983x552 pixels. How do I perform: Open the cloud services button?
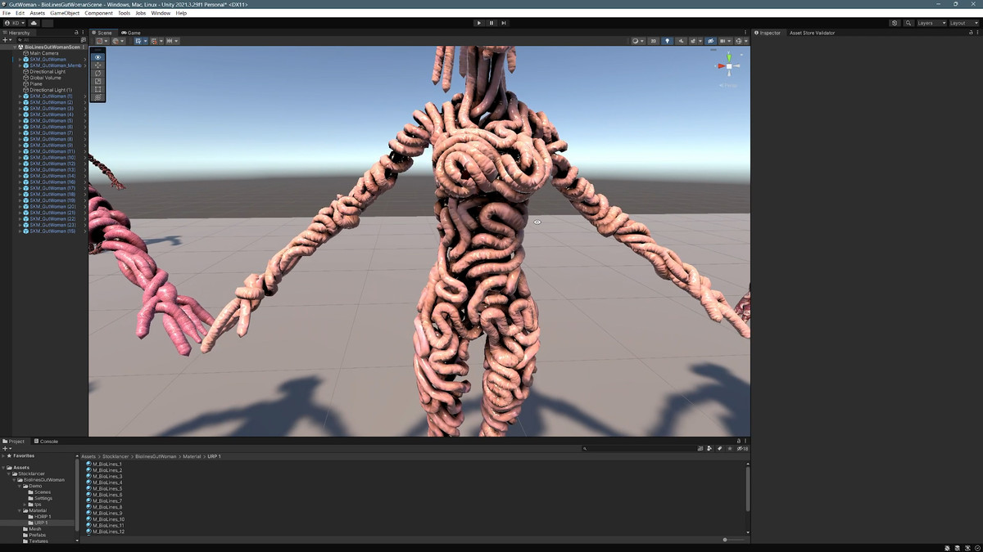coord(34,23)
